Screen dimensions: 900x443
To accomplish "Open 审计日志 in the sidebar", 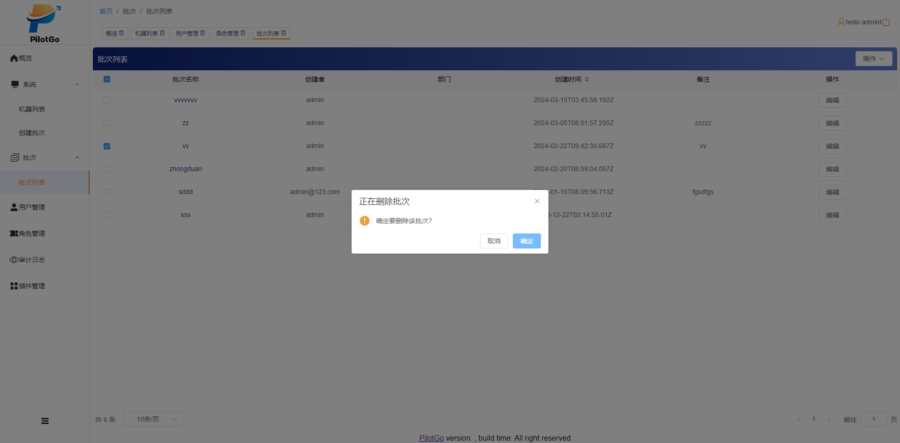I will tap(31, 260).
